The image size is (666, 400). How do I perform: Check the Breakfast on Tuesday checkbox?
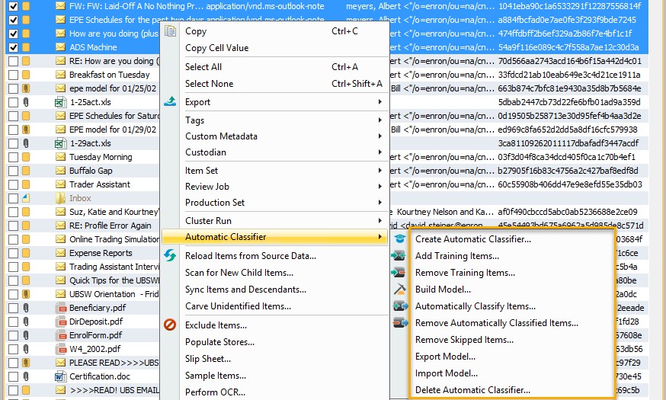[13, 75]
